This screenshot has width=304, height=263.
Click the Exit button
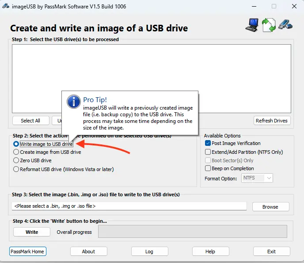(x=272, y=252)
